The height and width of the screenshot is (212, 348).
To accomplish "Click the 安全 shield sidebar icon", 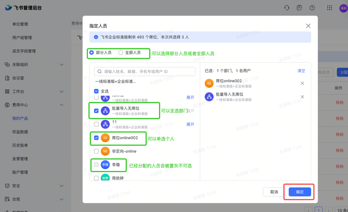I will tap(7, 186).
